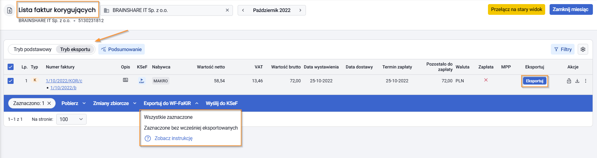Open the company selector field
597x158 pixels.
coord(167,10)
